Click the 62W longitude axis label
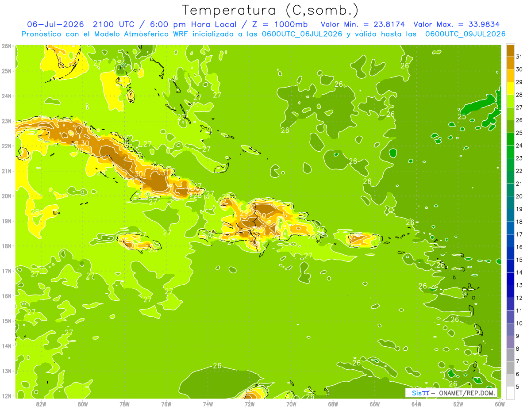Screen dimensions: 531x410 pos(458,404)
